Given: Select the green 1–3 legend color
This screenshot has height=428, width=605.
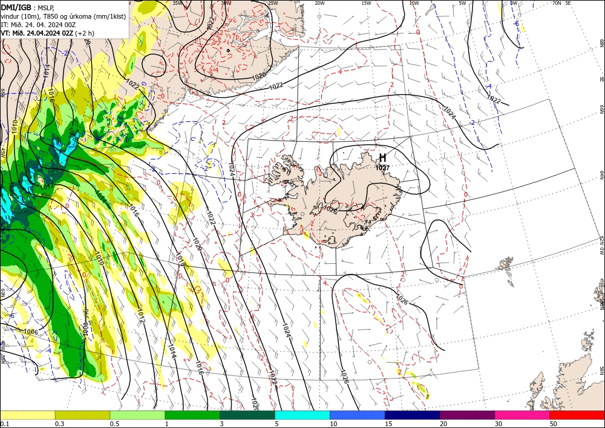Looking at the screenshot, I should (x=192, y=415).
